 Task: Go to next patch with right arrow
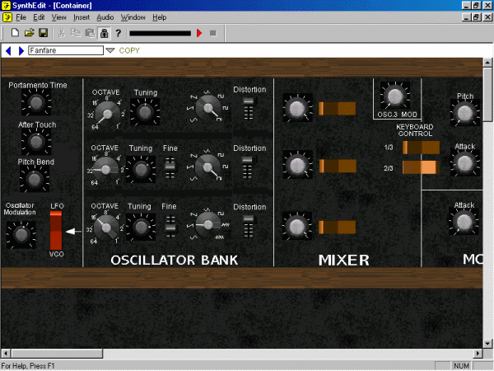point(21,50)
